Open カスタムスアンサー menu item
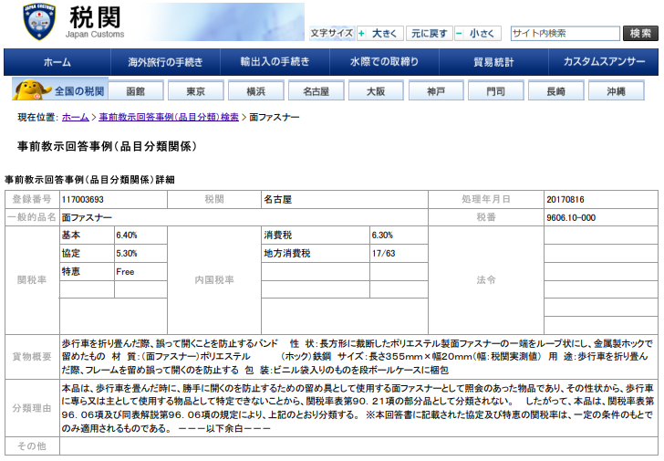This screenshot has height=461, width=664. (604, 62)
